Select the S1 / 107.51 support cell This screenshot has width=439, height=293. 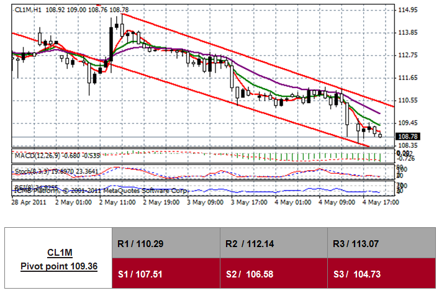pos(166,273)
